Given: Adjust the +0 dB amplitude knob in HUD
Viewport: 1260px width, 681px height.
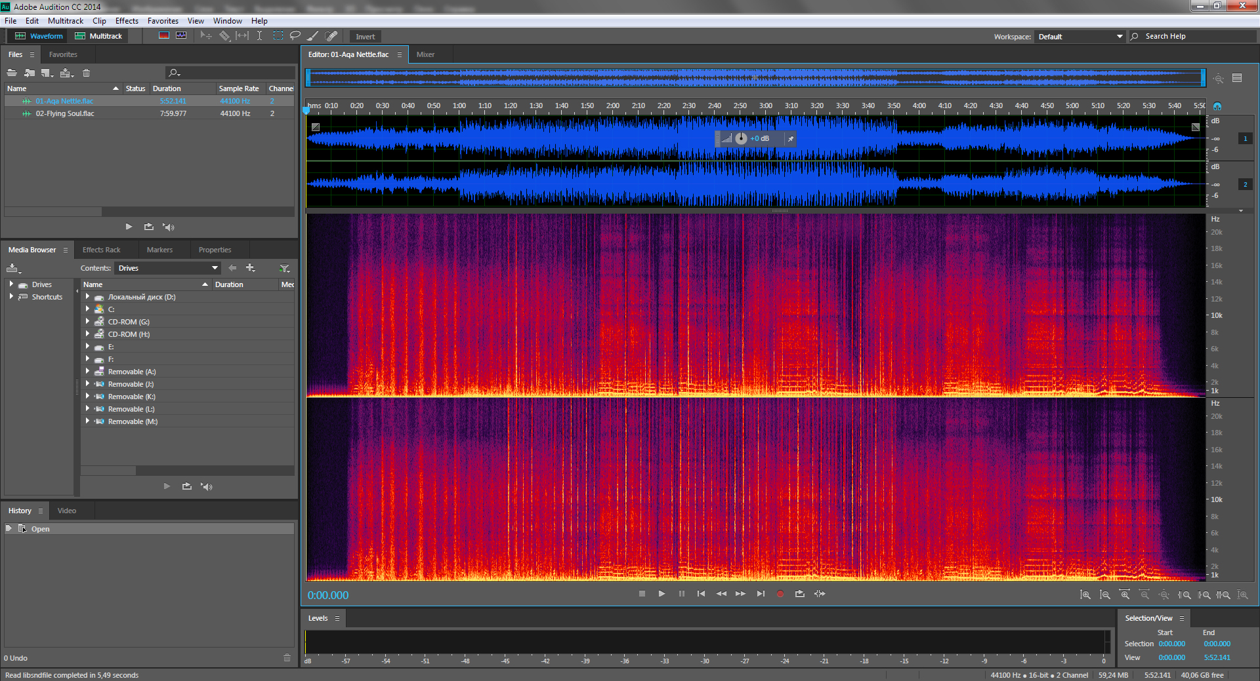Looking at the screenshot, I should tap(741, 138).
